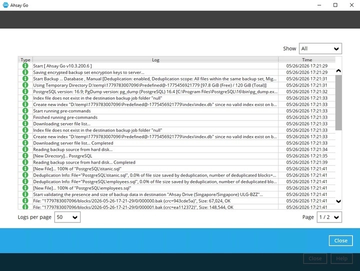Click the time cell '05/26/2026 17:21:32'

point(306,91)
